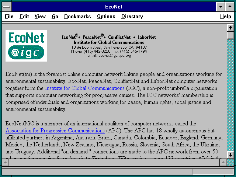This screenshot has width=236, height=177.
Task: Click the horizontal scrollbar track
Action: (x=114, y=163)
